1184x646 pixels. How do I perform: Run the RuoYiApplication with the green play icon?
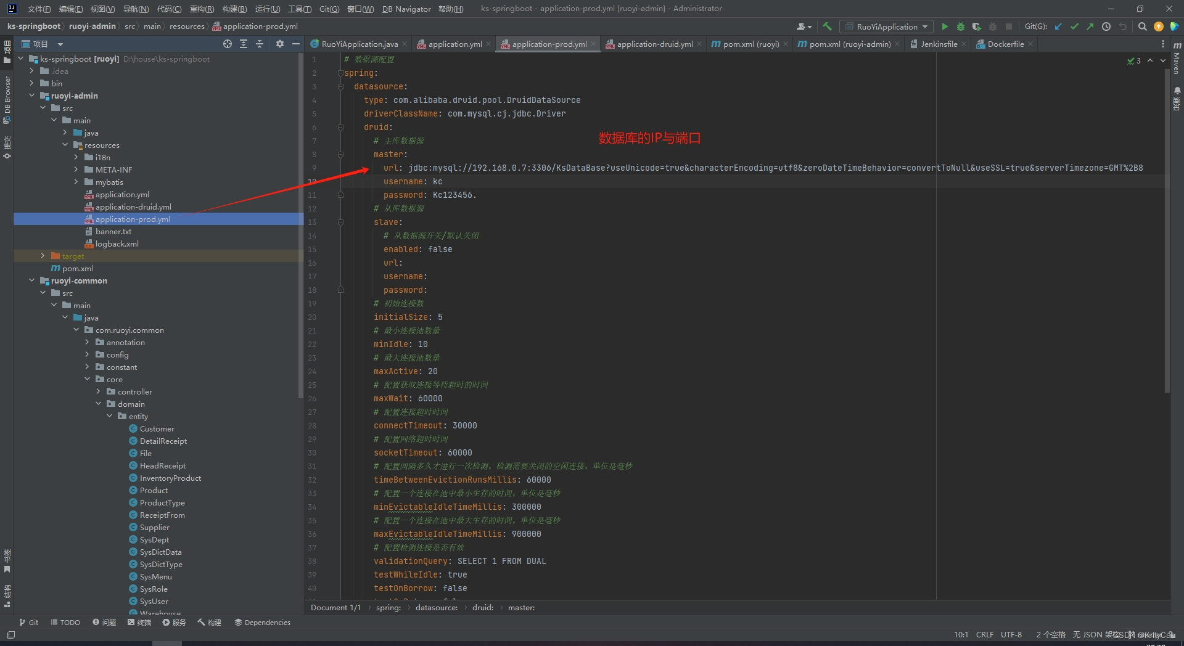click(x=944, y=27)
